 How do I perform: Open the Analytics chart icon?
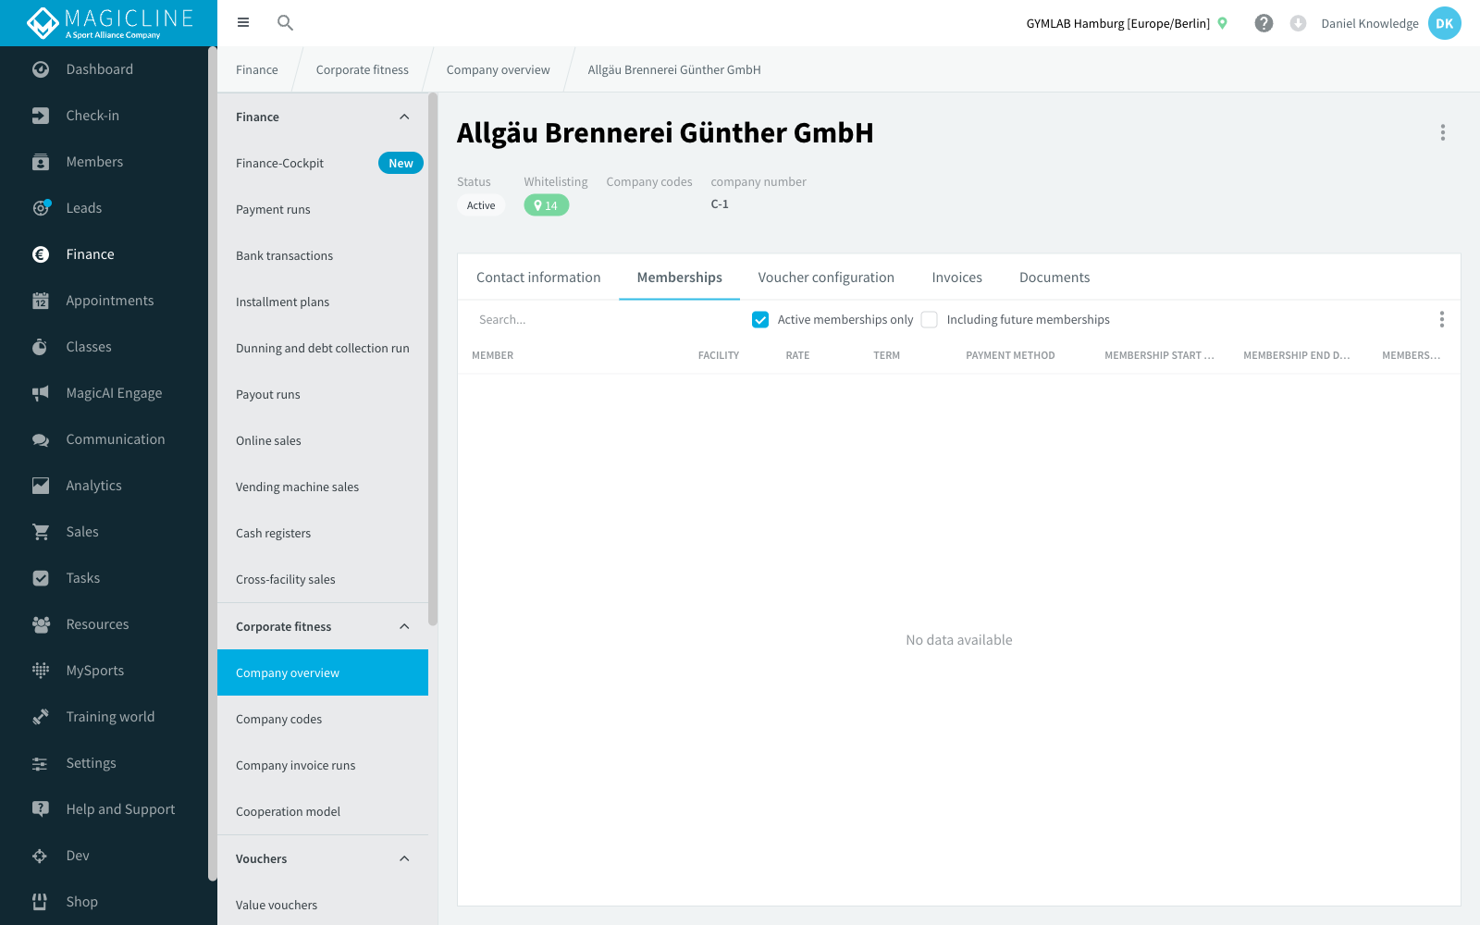point(41,486)
